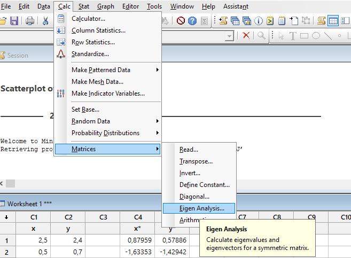The width and height of the screenshot is (351, 258).
Task: Open the Window menu
Action: coord(182,6)
